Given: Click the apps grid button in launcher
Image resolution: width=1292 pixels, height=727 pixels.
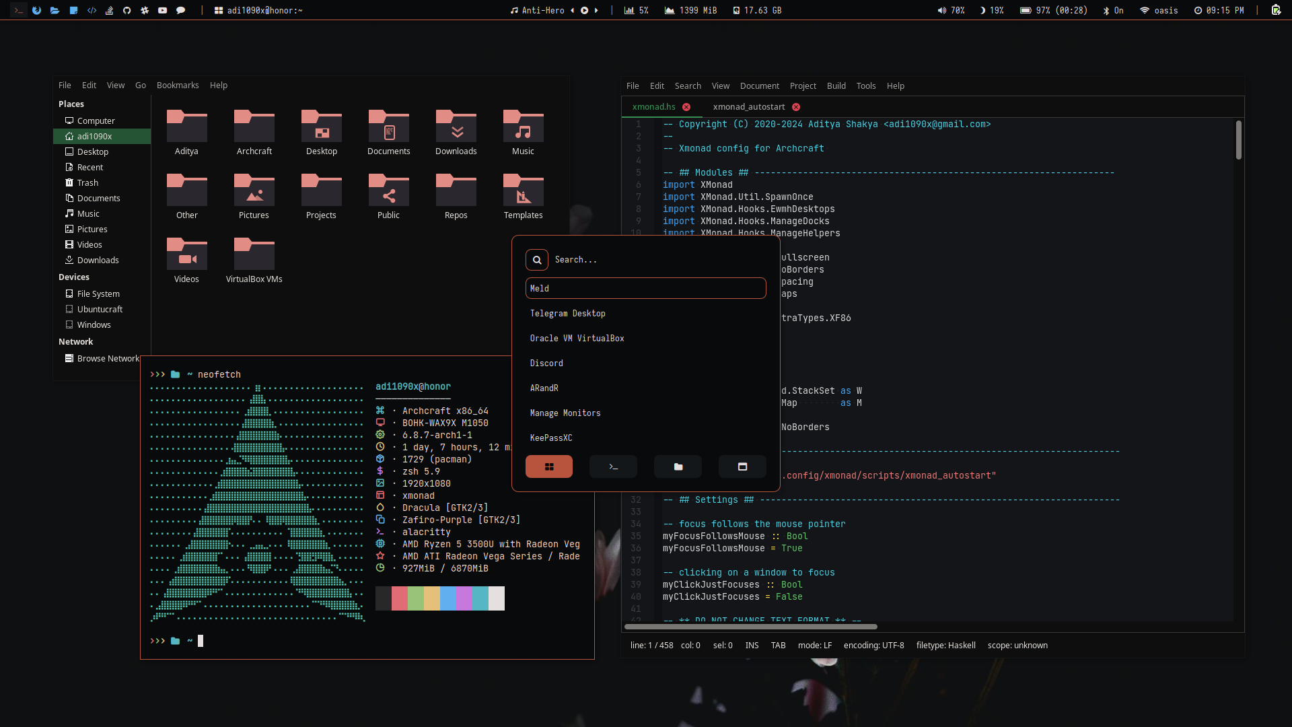Looking at the screenshot, I should click(549, 466).
